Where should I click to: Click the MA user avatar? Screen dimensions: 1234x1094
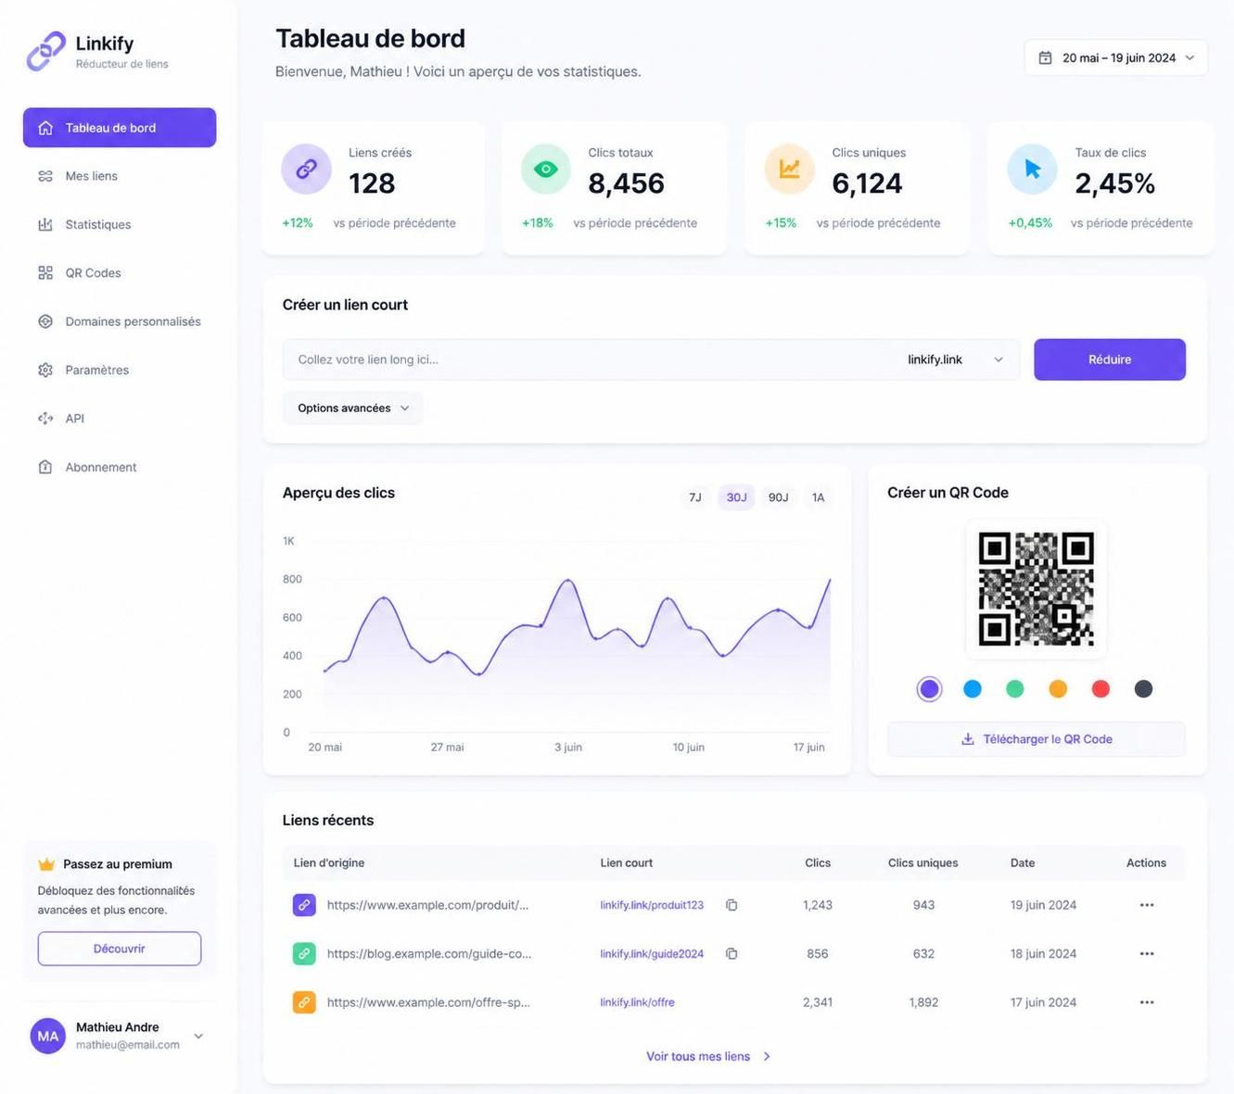tap(48, 1036)
